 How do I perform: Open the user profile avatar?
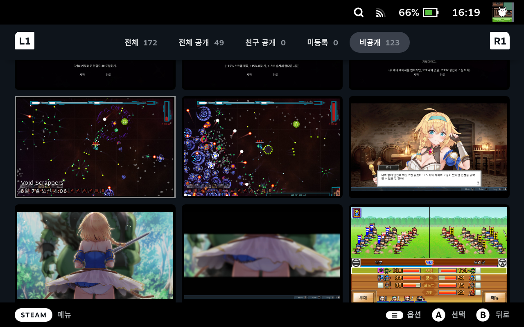click(503, 12)
